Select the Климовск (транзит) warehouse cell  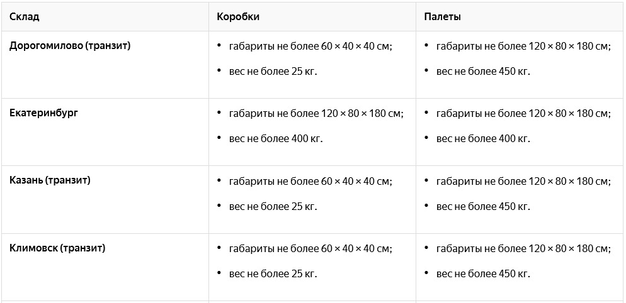point(57,248)
